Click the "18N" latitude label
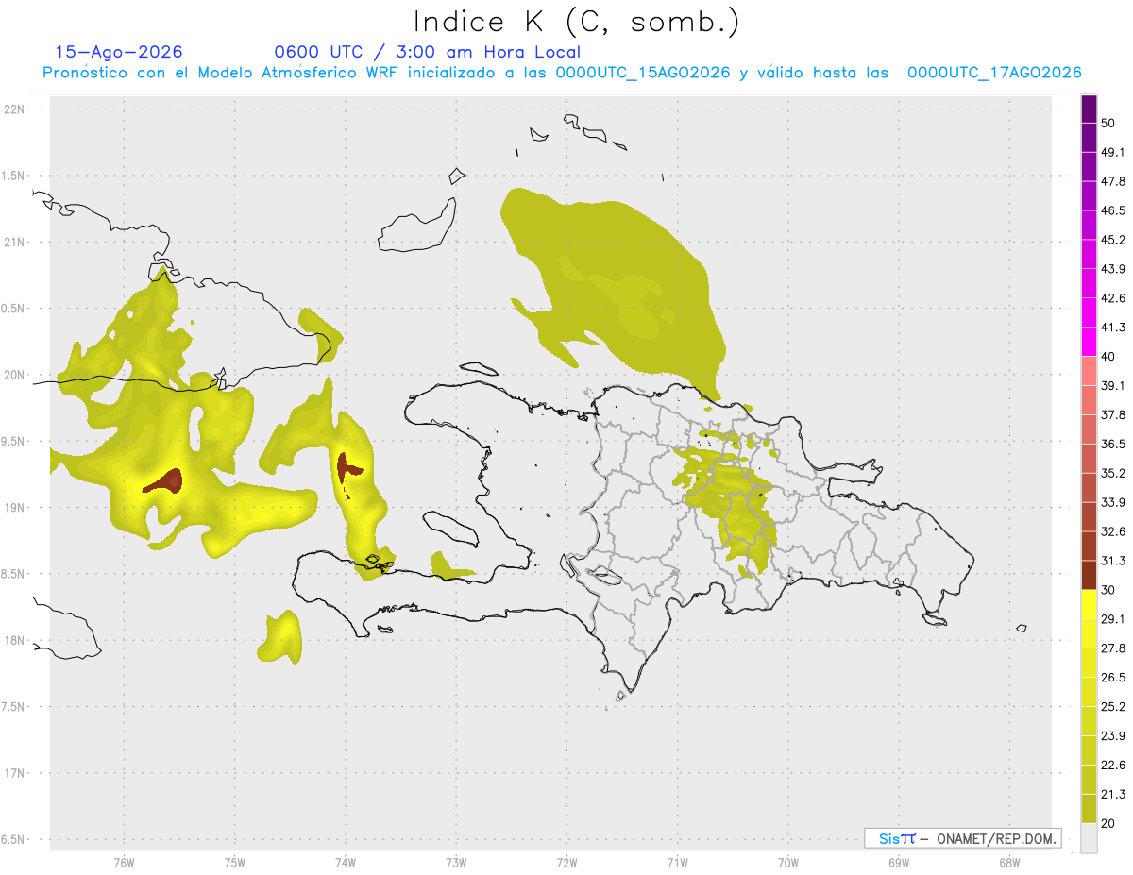The height and width of the screenshot is (875, 1133). coord(14,640)
